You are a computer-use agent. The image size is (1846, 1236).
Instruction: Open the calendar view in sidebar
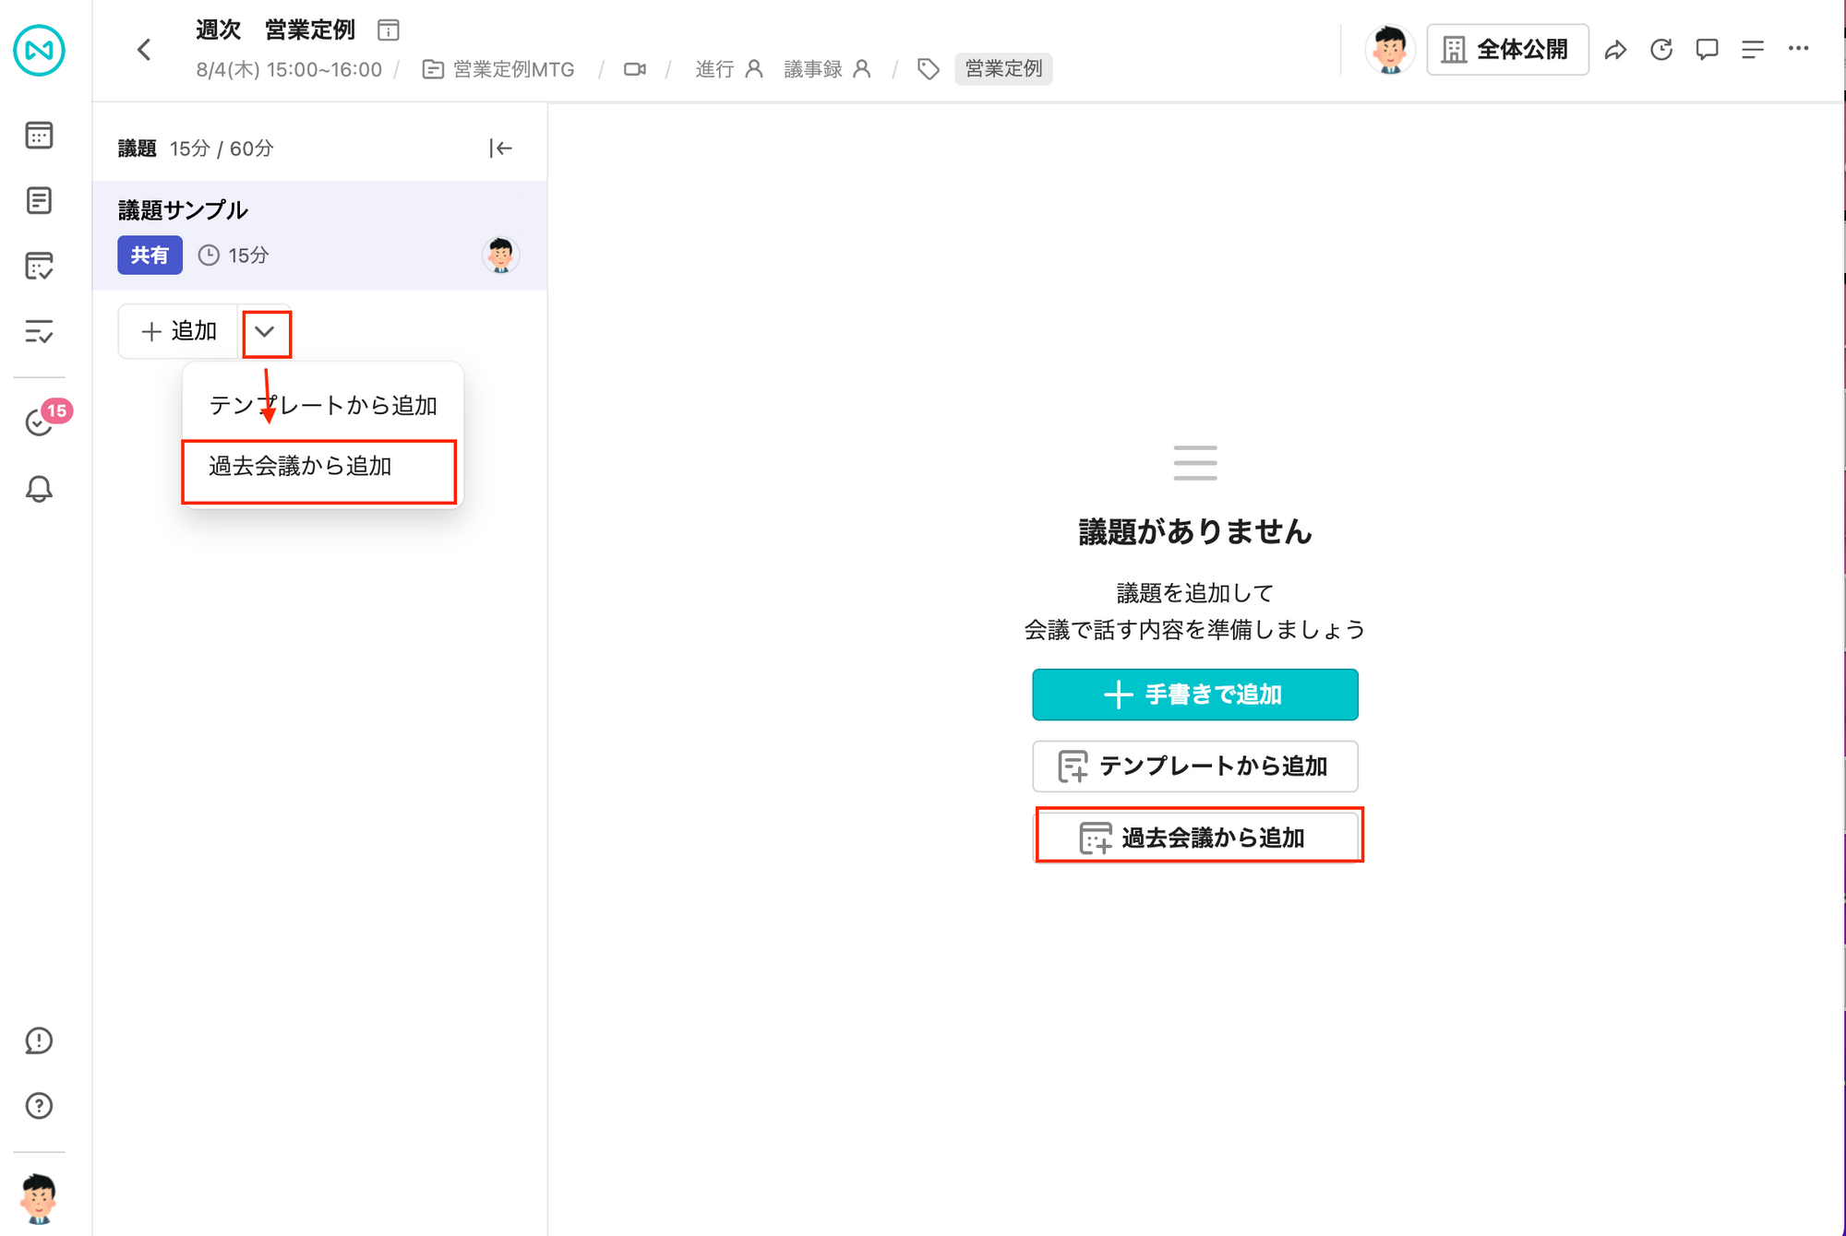click(39, 136)
